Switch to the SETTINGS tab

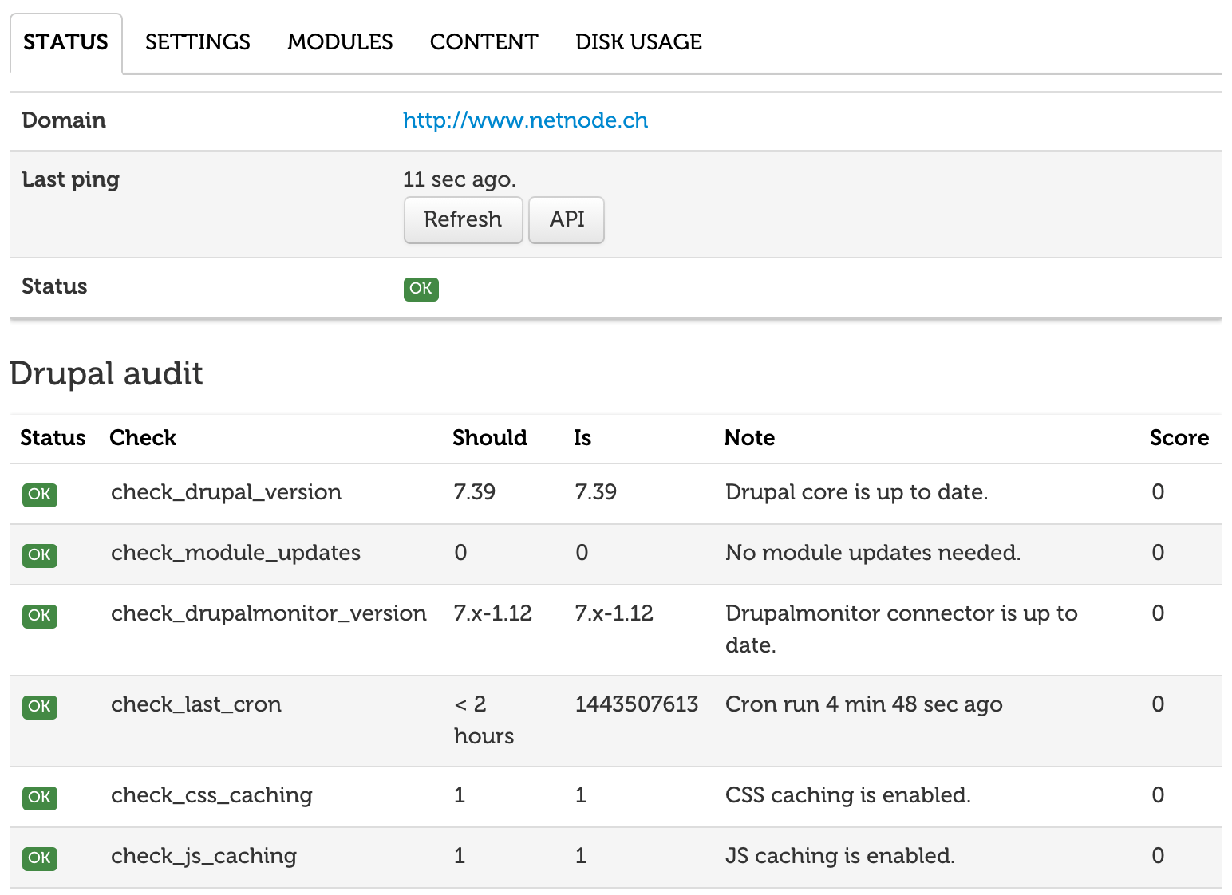pyautogui.click(x=197, y=41)
